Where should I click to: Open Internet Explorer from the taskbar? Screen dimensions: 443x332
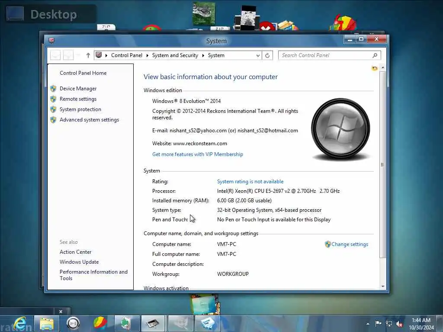coord(20,323)
